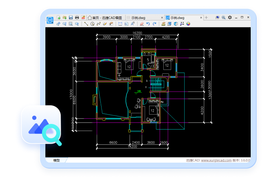Open the Text annotation tool
This screenshot has width=276, height=179.
[x=132, y=24]
